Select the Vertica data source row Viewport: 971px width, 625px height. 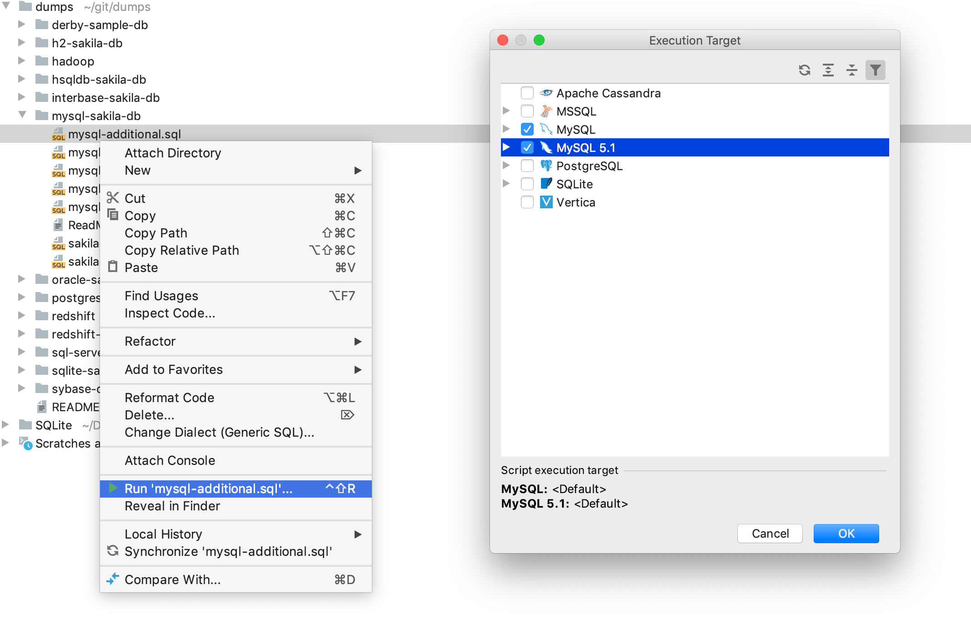[576, 202]
